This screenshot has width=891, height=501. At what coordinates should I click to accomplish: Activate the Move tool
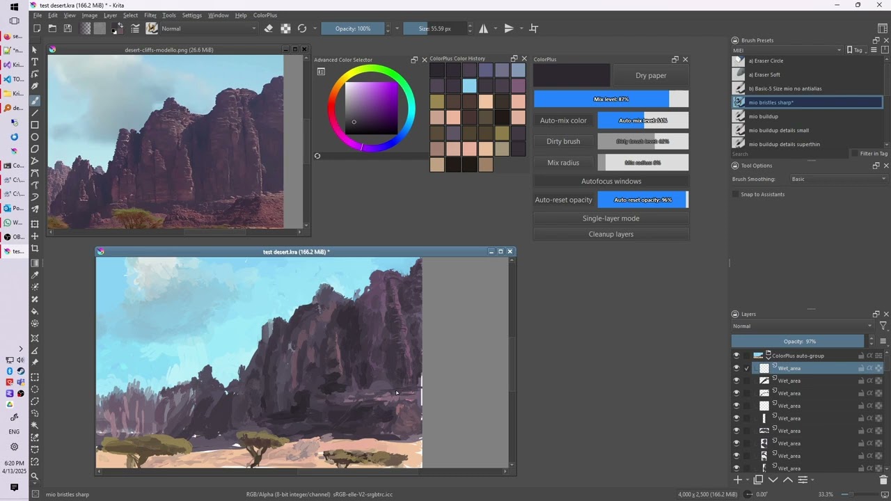click(x=35, y=237)
